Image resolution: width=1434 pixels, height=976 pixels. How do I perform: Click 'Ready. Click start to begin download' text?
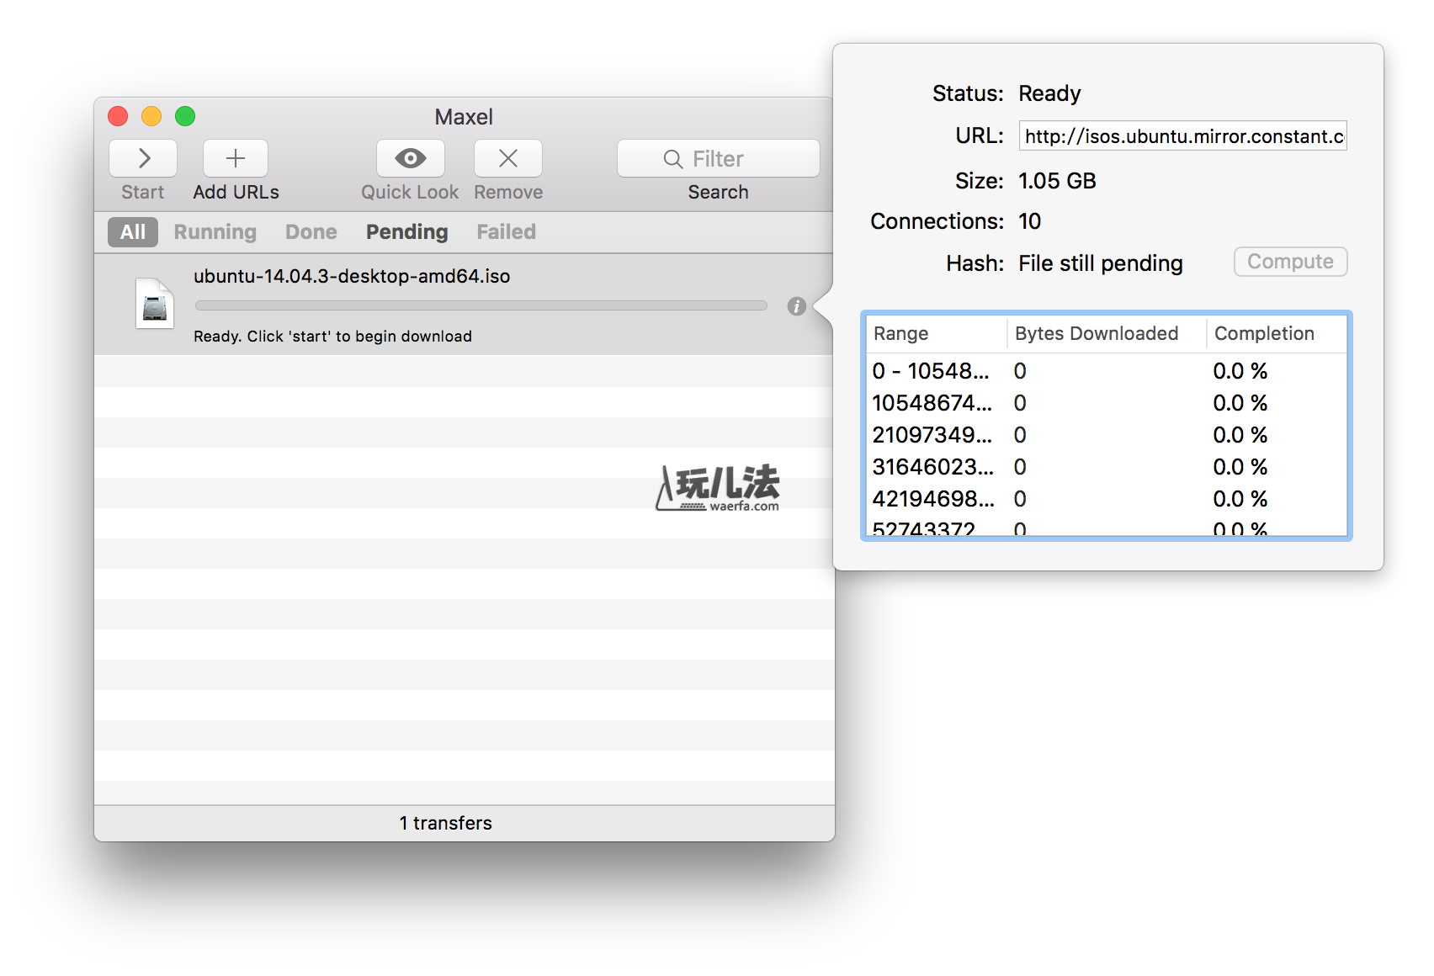[x=332, y=337]
